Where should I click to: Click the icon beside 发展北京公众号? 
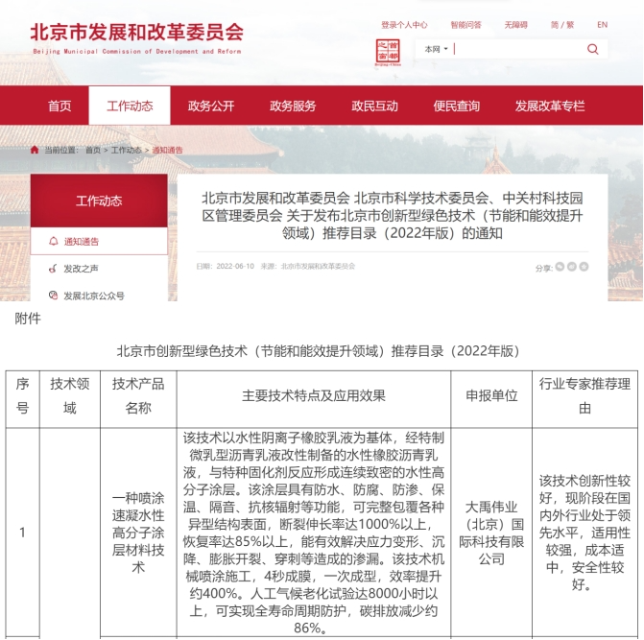(53, 296)
